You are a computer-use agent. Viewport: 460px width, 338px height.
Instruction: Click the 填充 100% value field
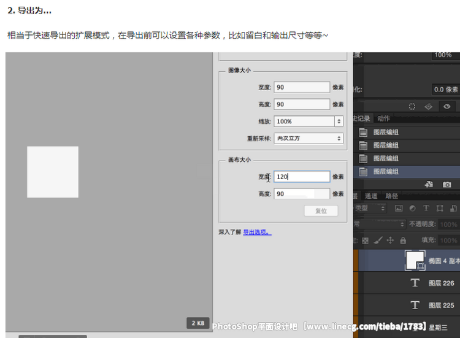[x=449, y=240]
